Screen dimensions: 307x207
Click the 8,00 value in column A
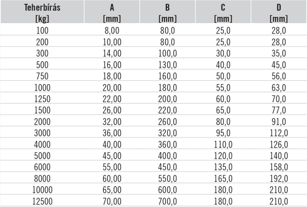(112, 31)
